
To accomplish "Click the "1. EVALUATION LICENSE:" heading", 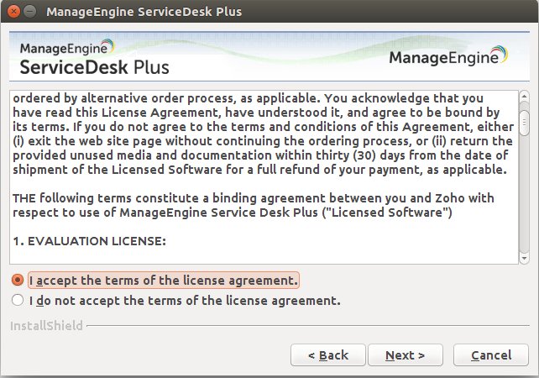I will point(90,242).
